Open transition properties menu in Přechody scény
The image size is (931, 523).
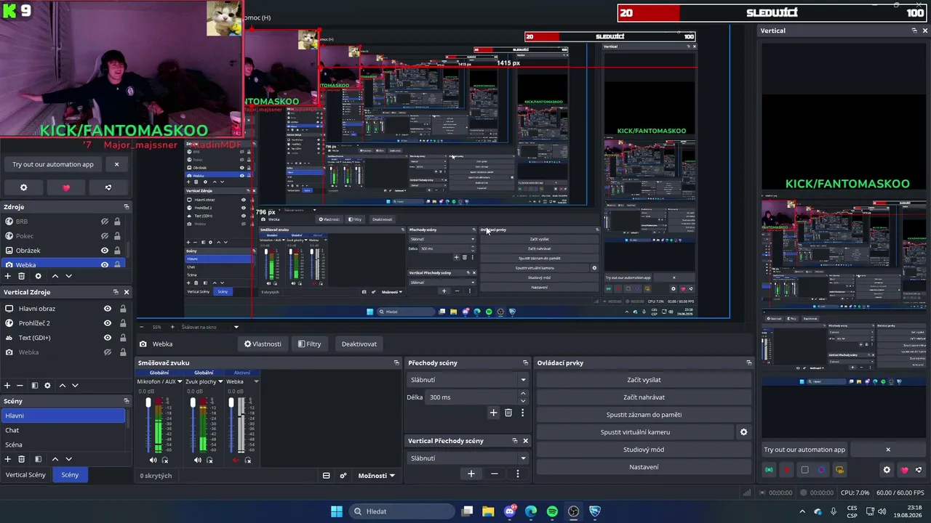522,413
